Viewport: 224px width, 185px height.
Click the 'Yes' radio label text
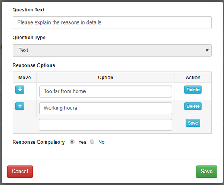[82, 142]
